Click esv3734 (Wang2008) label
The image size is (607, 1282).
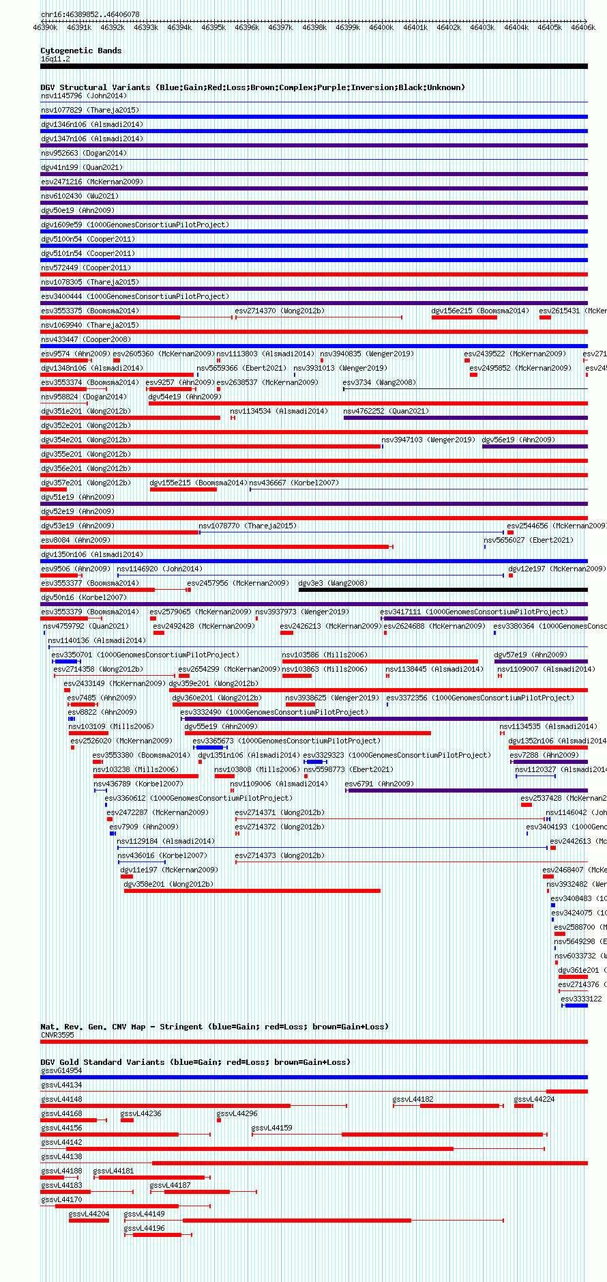tap(379, 382)
